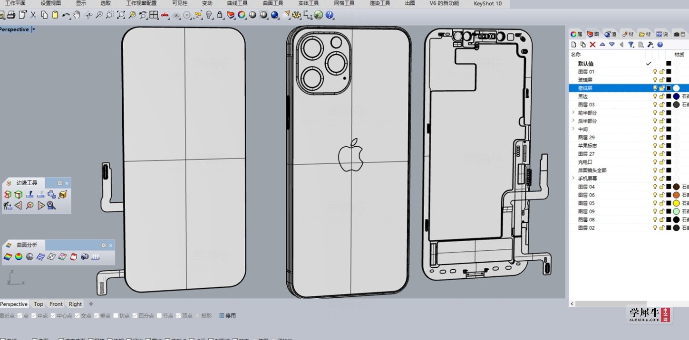Click the yellow material circle of 图层 05
The image size is (689, 340).
coord(676,203)
